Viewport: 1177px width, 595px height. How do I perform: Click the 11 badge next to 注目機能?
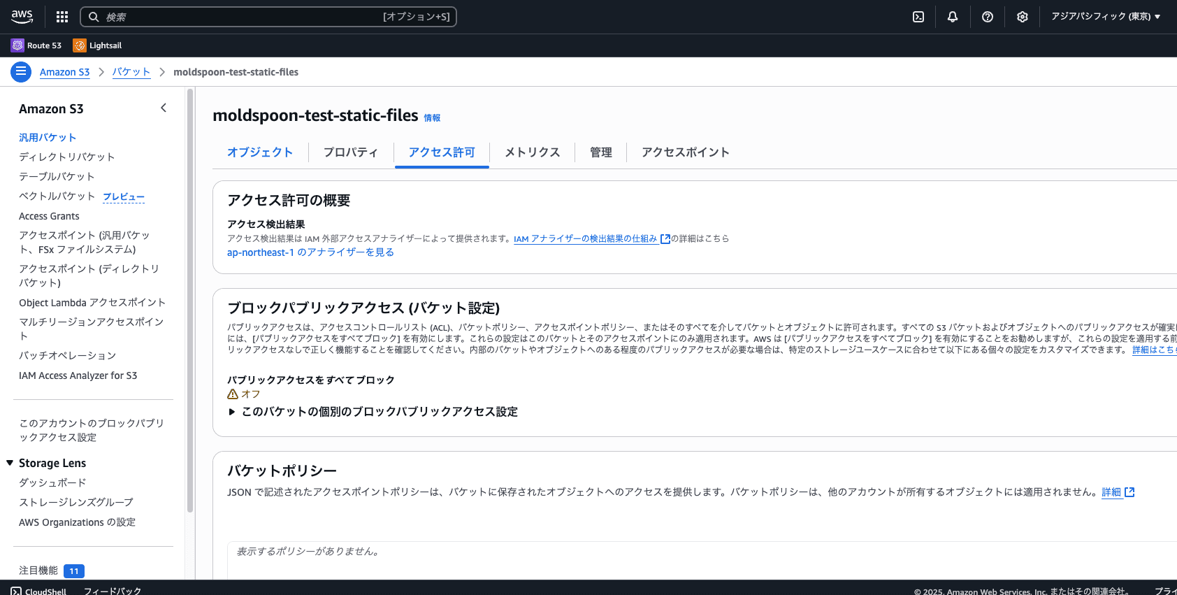click(74, 571)
